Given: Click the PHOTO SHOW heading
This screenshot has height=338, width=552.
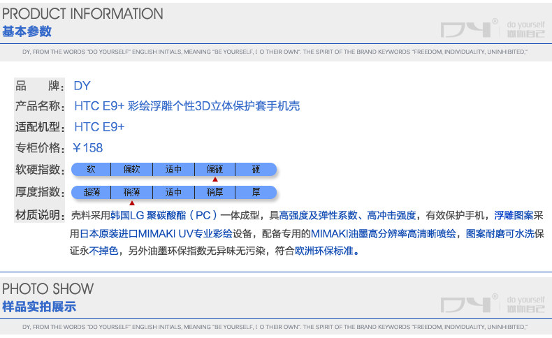Looking at the screenshot, I should click(48, 288).
